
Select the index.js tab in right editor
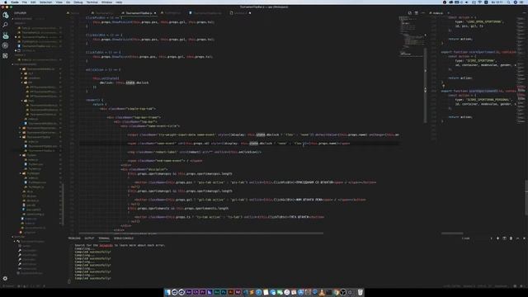[x=438, y=13]
